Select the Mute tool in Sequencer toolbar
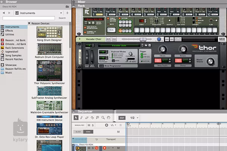227x151 pixels. tap(98, 118)
